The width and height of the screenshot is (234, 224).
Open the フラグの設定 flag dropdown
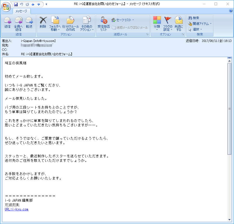[168, 24]
